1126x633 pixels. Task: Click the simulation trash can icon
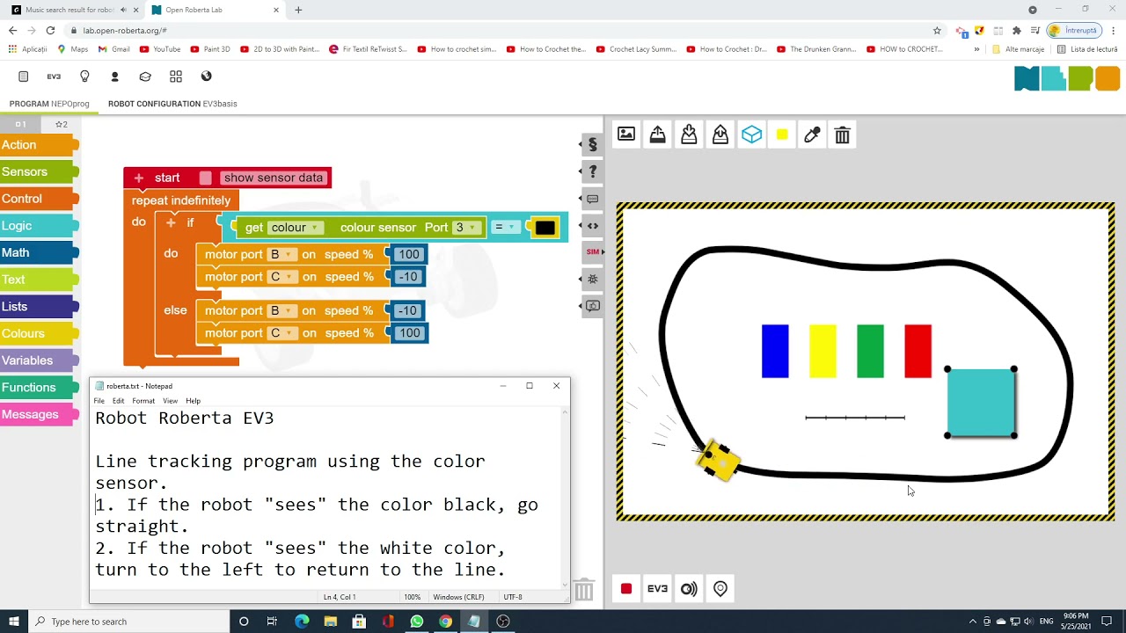(842, 135)
